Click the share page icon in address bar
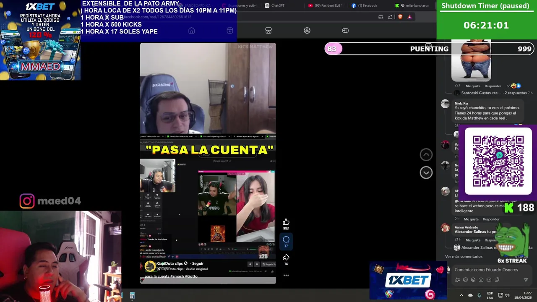The height and width of the screenshot is (302, 537). pyautogui.click(x=390, y=17)
